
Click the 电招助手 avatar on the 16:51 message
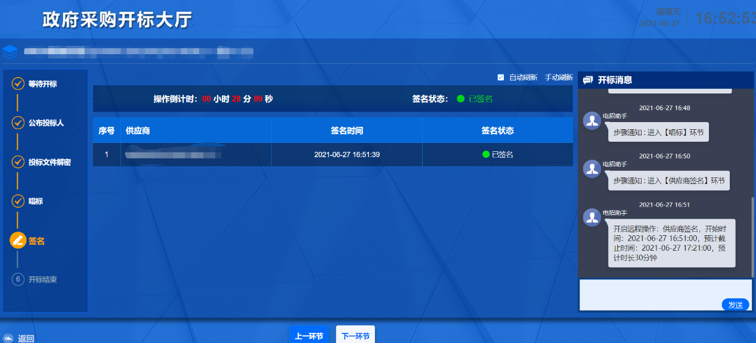coord(592,218)
